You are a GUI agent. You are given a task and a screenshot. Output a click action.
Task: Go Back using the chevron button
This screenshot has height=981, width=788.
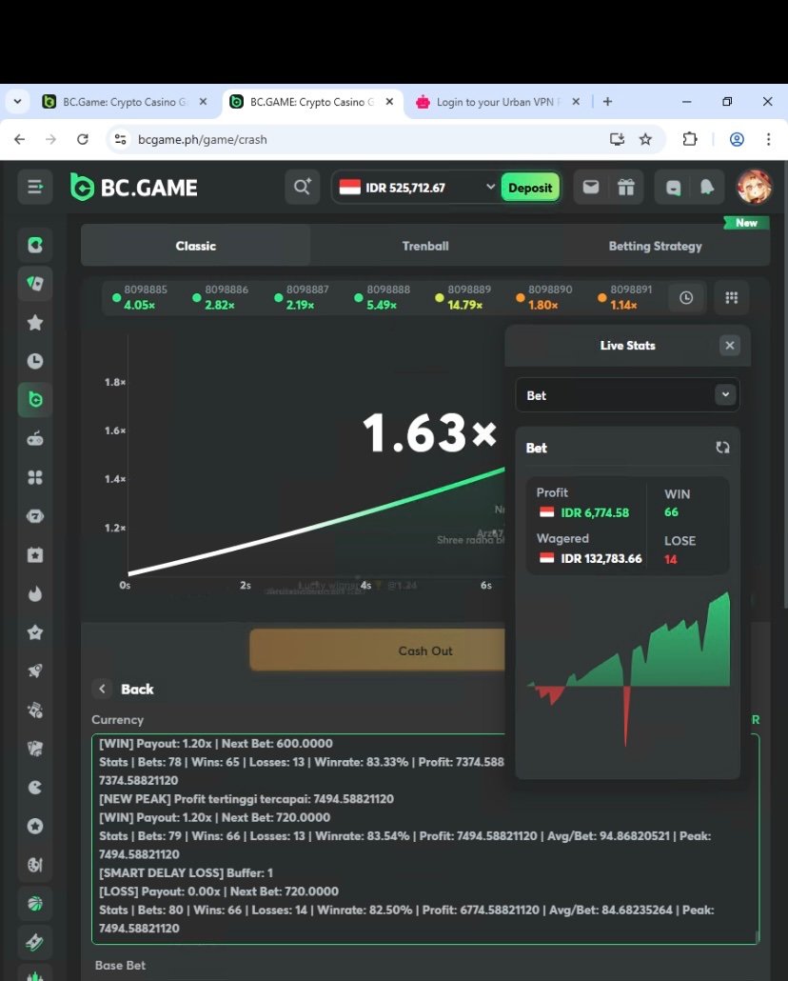pyautogui.click(x=103, y=689)
